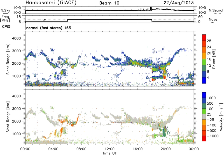Screen dimensions: 224x155
Task: Click the -100 velocity colorbar label
Action: tap(211, 125)
